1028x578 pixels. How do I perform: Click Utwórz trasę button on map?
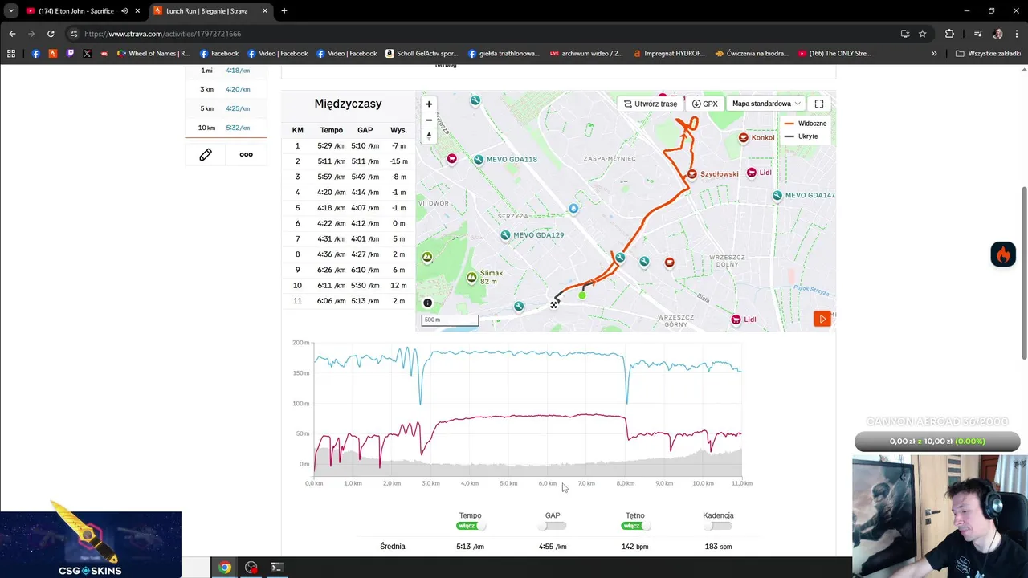coord(651,104)
